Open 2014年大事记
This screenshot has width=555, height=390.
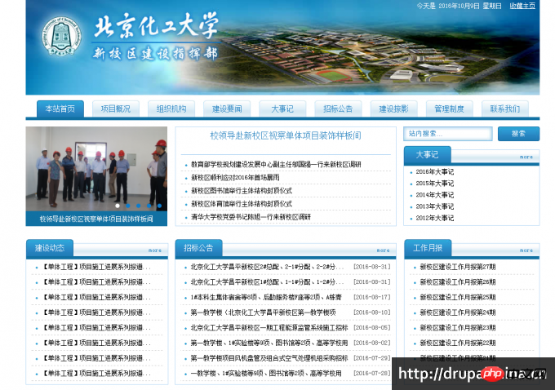tap(435, 195)
